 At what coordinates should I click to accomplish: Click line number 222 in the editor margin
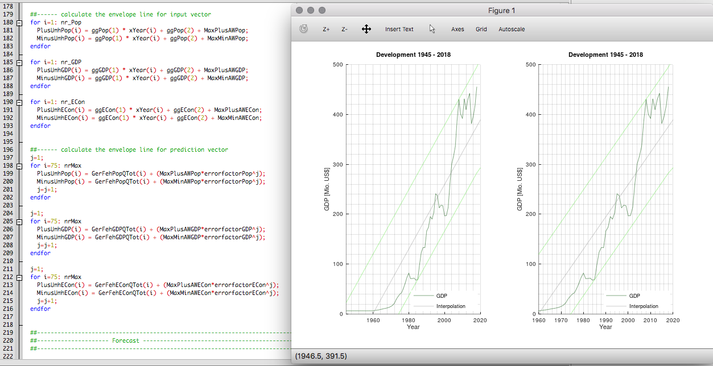(8, 357)
